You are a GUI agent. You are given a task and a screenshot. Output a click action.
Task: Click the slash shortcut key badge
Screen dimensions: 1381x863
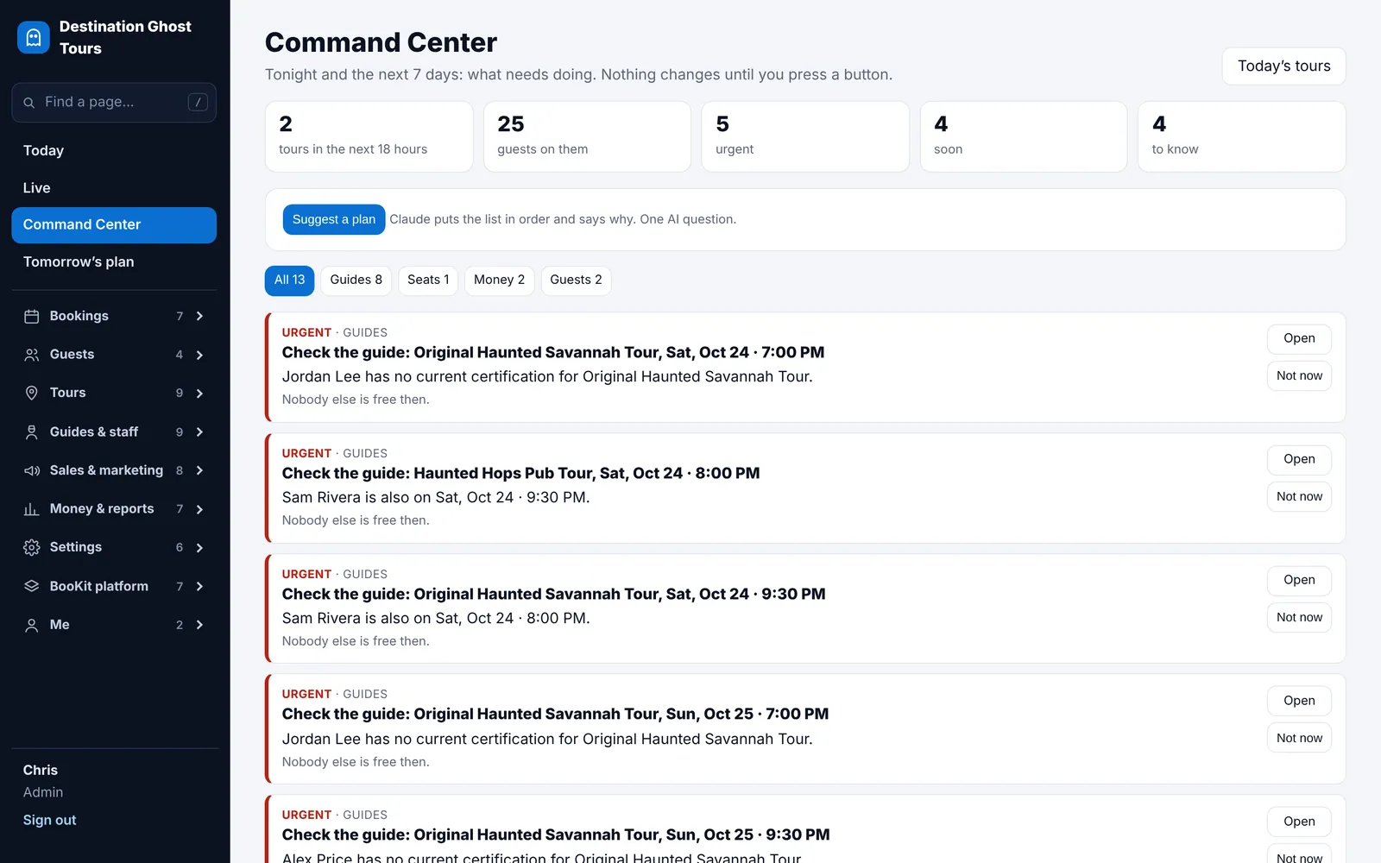pos(198,102)
